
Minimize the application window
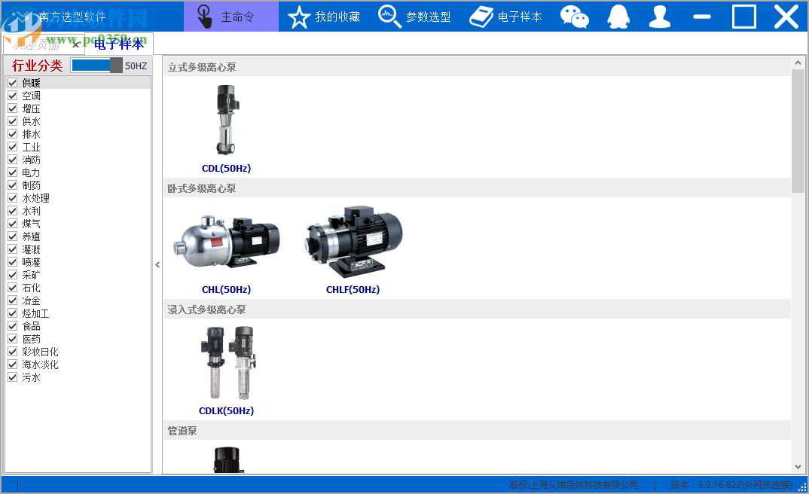point(702,17)
